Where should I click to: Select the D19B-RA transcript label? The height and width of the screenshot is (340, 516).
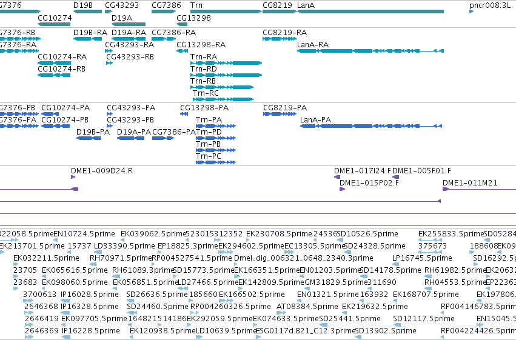(90, 33)
